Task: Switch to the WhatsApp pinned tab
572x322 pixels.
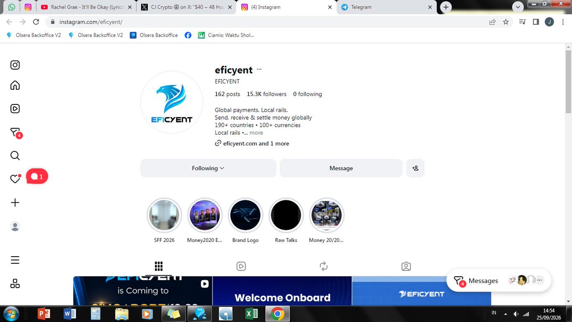Action: tap(11, 7)
